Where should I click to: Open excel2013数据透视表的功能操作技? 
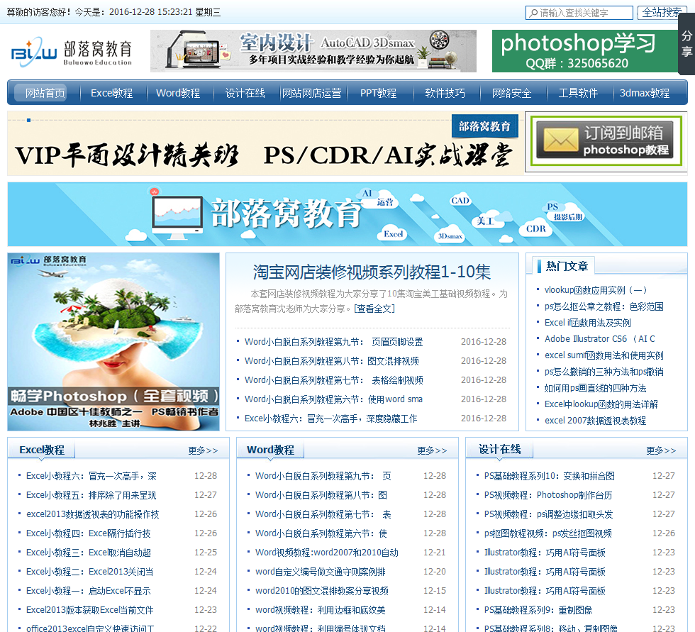click(92, 514)
